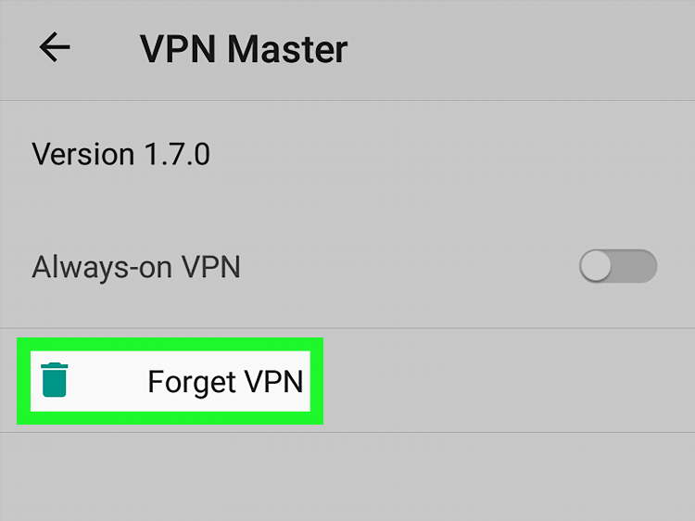The image size is (695, 521).
Task: Toggle the Always-on VPN switch
Action: [618, 266]
